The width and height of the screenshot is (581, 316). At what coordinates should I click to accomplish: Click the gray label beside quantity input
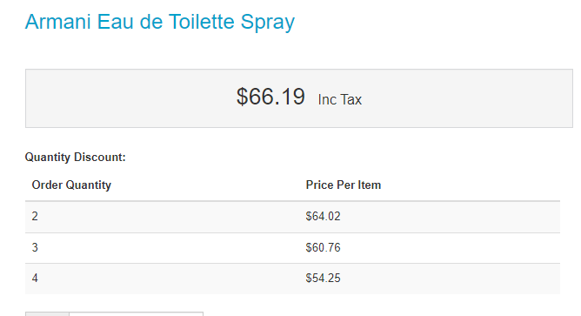(x=47, y=314)
